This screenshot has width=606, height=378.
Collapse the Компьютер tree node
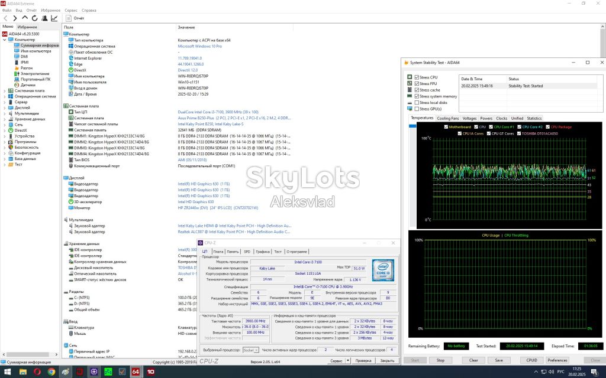click(5, 40)
